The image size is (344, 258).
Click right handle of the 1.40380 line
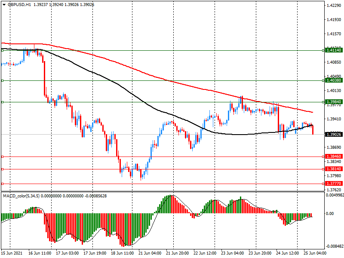tap(323, 81)
